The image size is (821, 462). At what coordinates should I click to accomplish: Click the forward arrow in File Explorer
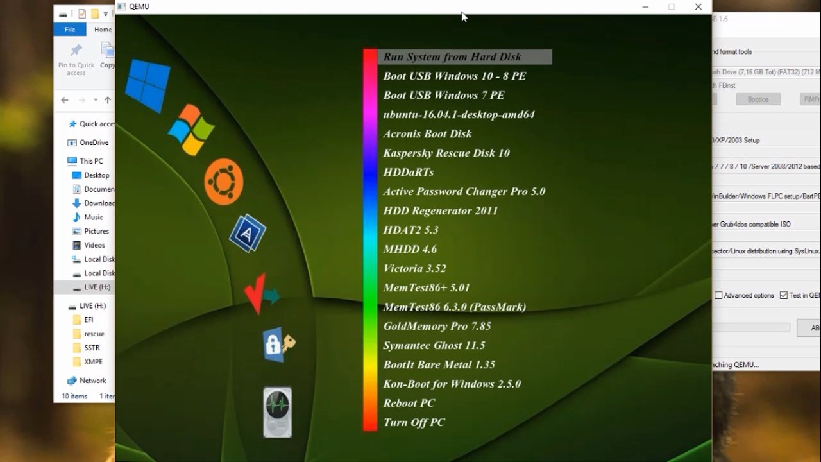tap(81, 100)
